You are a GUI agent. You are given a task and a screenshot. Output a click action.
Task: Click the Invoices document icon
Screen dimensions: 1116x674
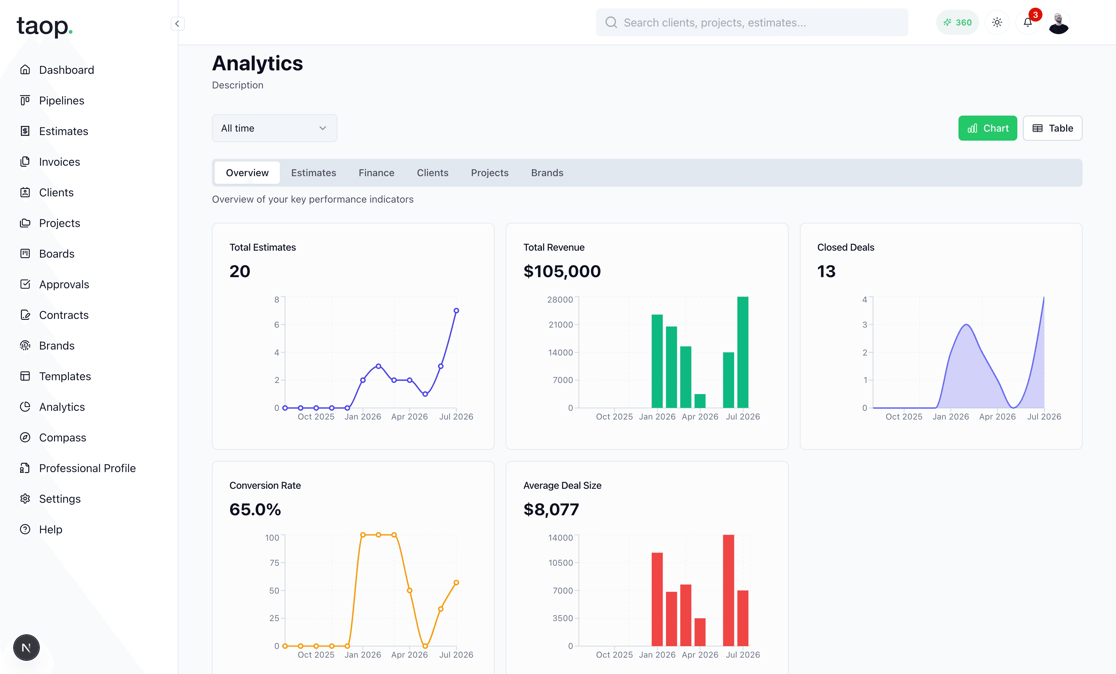[x=25, y=162]
